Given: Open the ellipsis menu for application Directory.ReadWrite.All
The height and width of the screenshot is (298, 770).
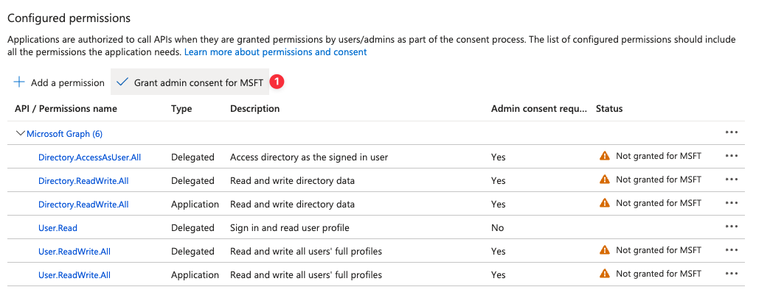Looking at the screenshot, I should click(x=731, y=203).
